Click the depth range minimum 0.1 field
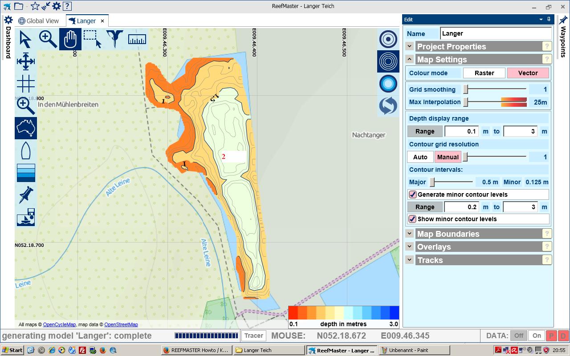 [x=462, y=131]
